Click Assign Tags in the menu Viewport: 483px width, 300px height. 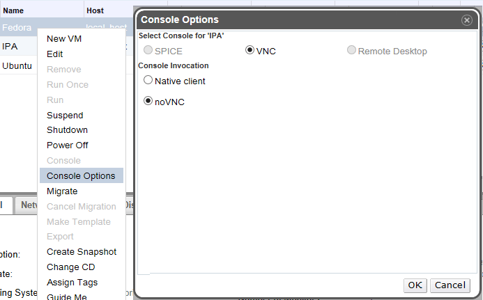click(72, 283)
